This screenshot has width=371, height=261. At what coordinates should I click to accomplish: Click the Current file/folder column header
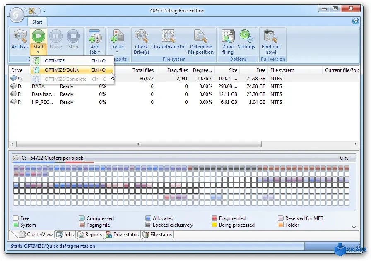[x=341, y=70]
